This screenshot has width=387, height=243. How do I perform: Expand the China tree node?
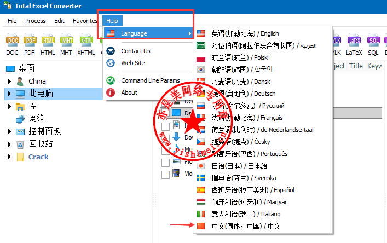tap(10, 81)
